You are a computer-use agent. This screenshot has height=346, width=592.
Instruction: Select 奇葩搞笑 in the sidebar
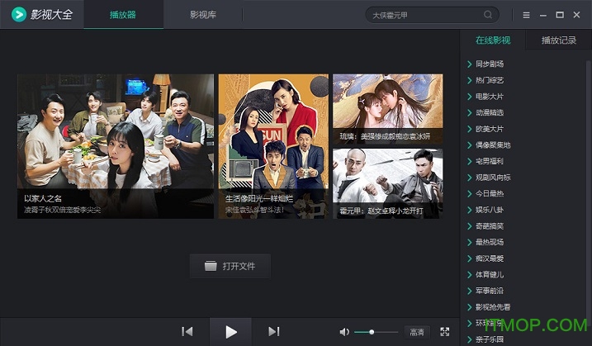pyautogui.click(x=490, y=226)
